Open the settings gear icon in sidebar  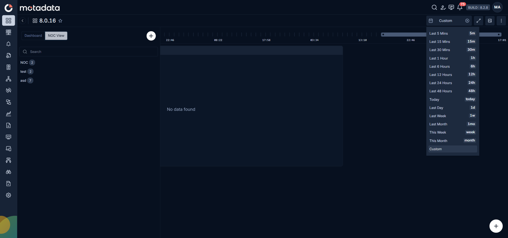(8, 195)
